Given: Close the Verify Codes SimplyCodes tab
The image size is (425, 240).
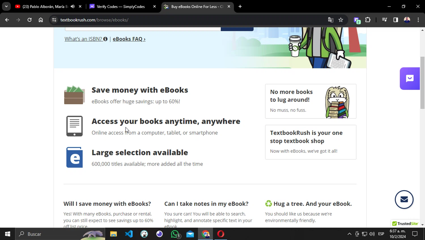Looking at the screenshot, I should click(x=154, y=7).
